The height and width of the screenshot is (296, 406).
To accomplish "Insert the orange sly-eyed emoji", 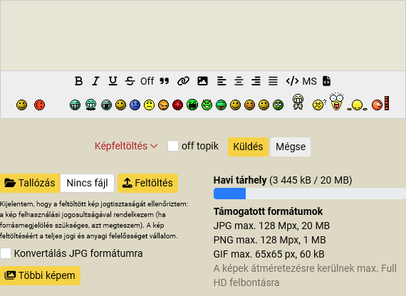I will [163, 105].
